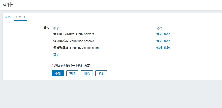222x108 pixels.
Task: Click the 动作 page heading
Action: point(8,5)
